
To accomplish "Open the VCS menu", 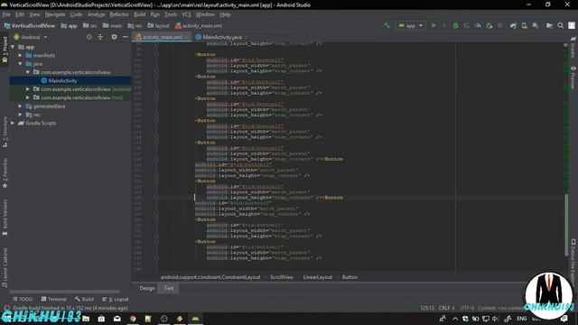I will pyautogui.click(x=187, y=14).
